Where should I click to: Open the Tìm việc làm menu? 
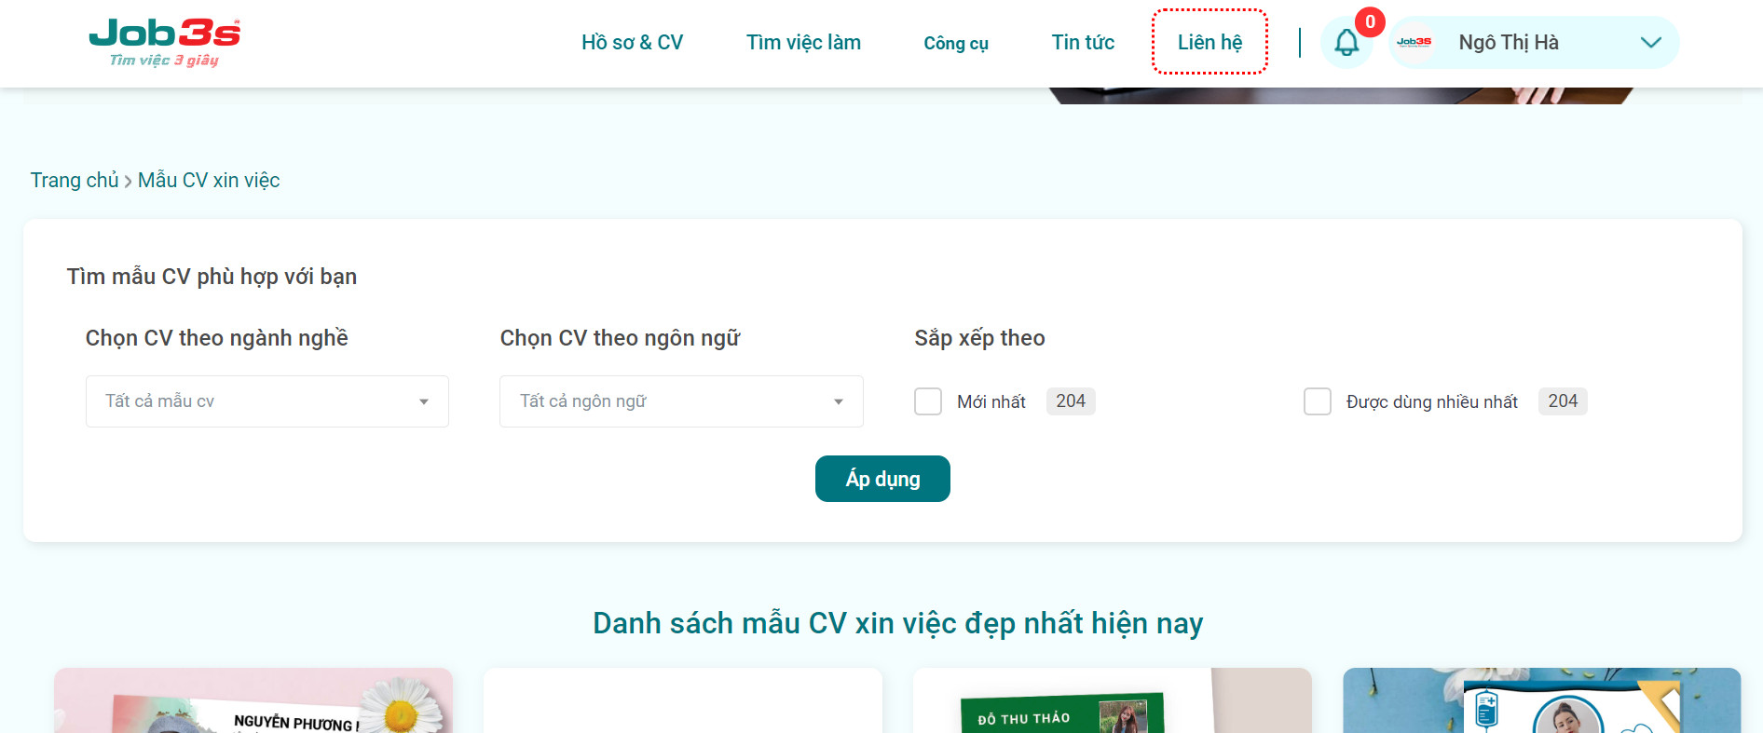pyautogui.click(x=803, y=43)
